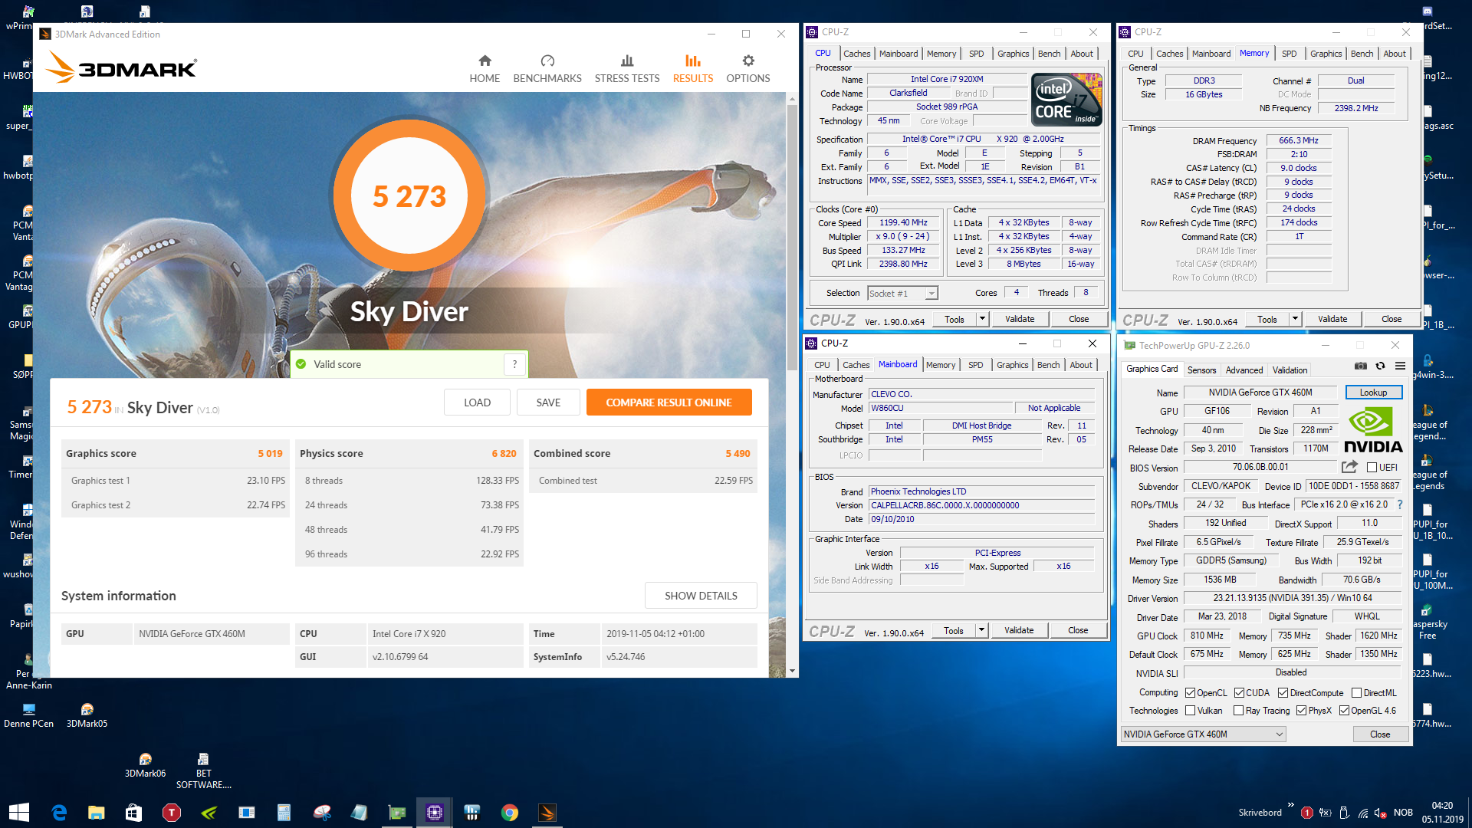1472x828 pixels.
Task: Open Snipping Tool from the taskbar
Action: (x=322, y=813)
